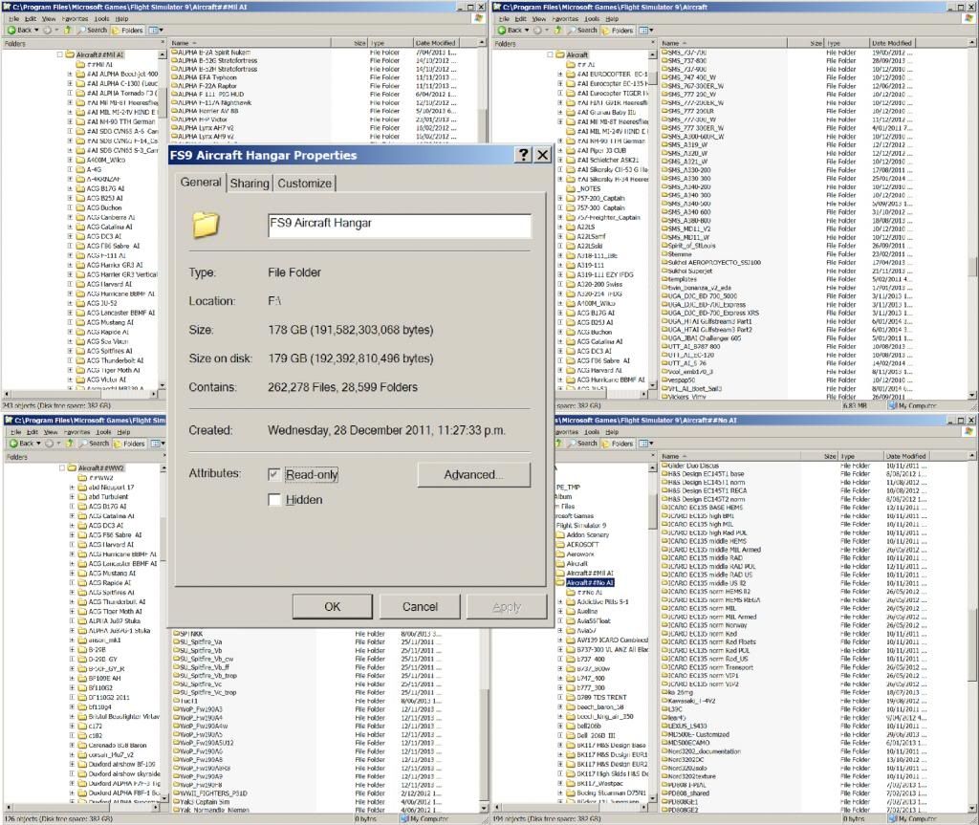Expand the Addictive Pitts S-1 folder tree node

point(560,602)
